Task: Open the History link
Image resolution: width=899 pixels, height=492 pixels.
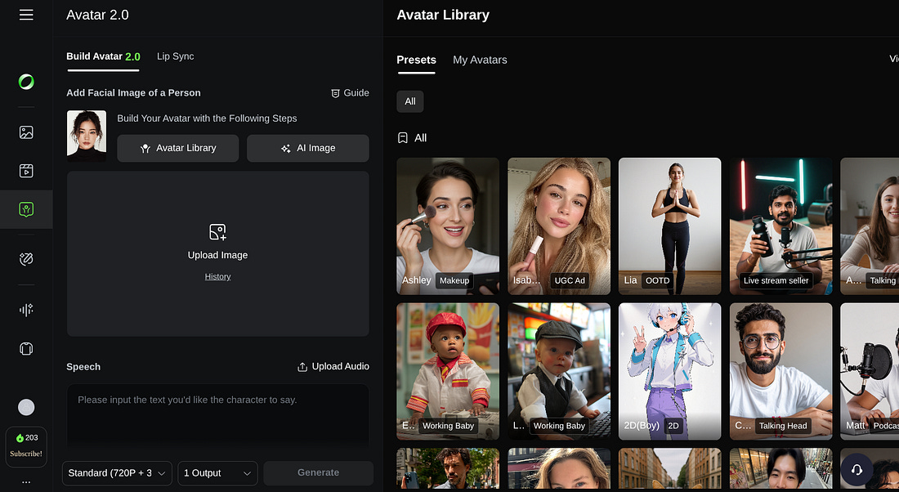Action: tap(218, 276)
